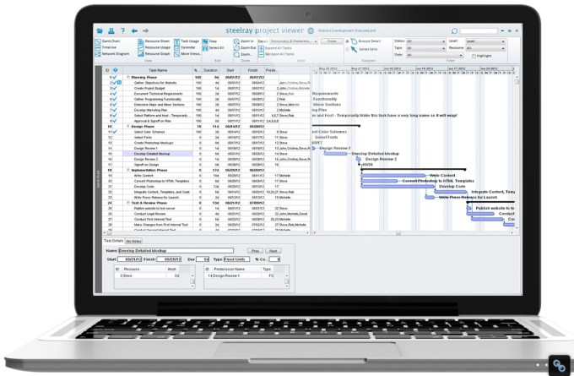
Task: Open the Task Usage view
Action: (x=190, y=41)
